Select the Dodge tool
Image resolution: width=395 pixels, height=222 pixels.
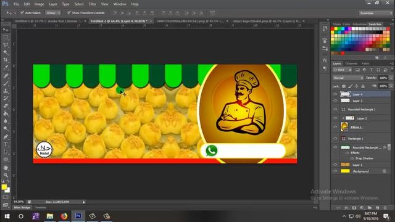6,129
